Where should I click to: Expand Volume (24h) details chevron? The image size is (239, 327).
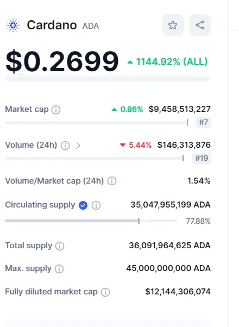(x=78, y=146)
